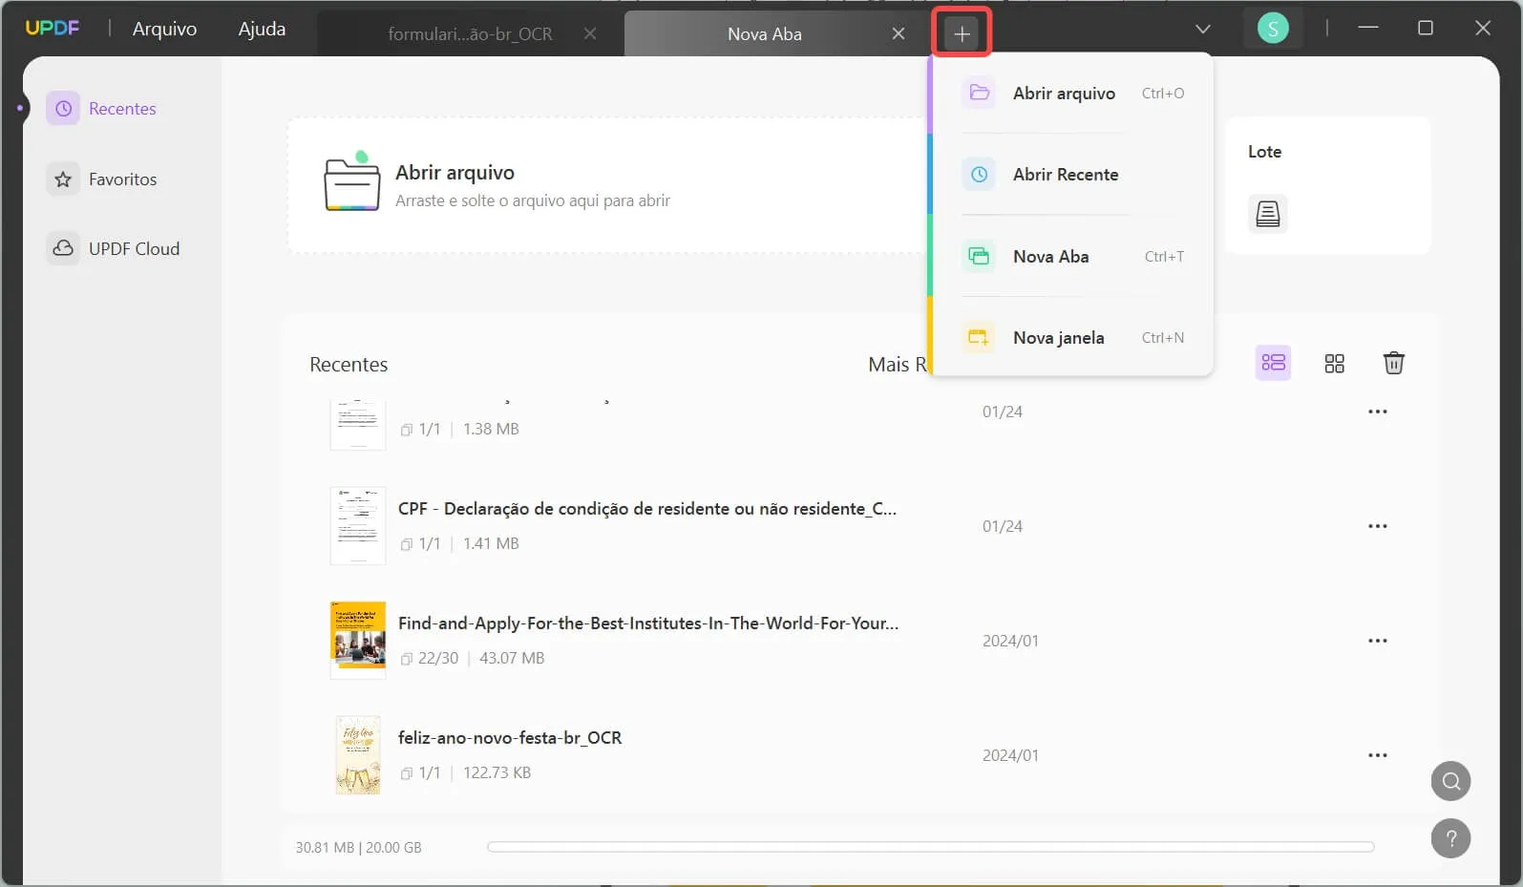Close the Nova Aba tab
Screen dimensions: 1523x887
899,33
